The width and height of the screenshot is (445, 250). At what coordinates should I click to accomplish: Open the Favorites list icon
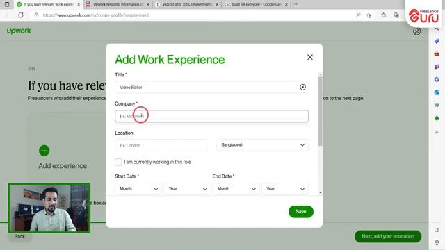click(383, 15)
